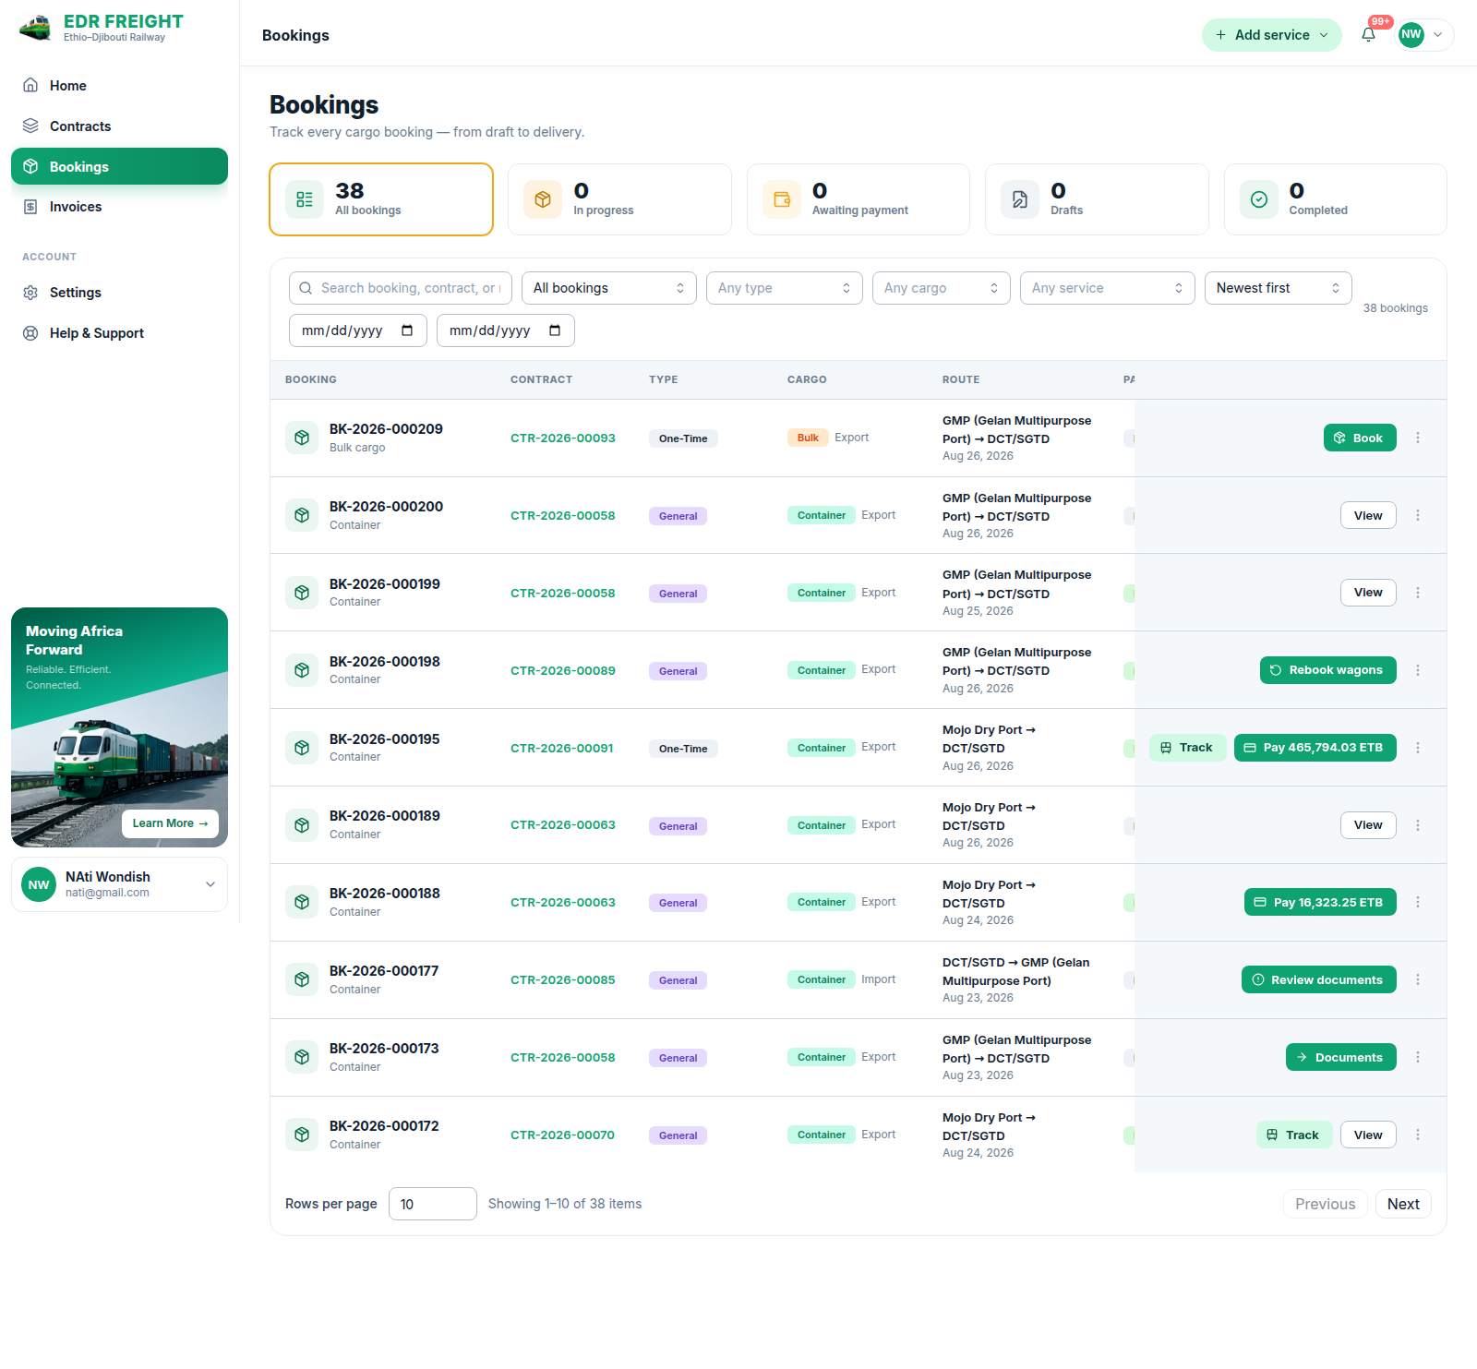Click Pay 465,794.03 ETB button
Image resolution: width=1477 pixels, height=1369 pixels.
click(x=1315, y=748)
